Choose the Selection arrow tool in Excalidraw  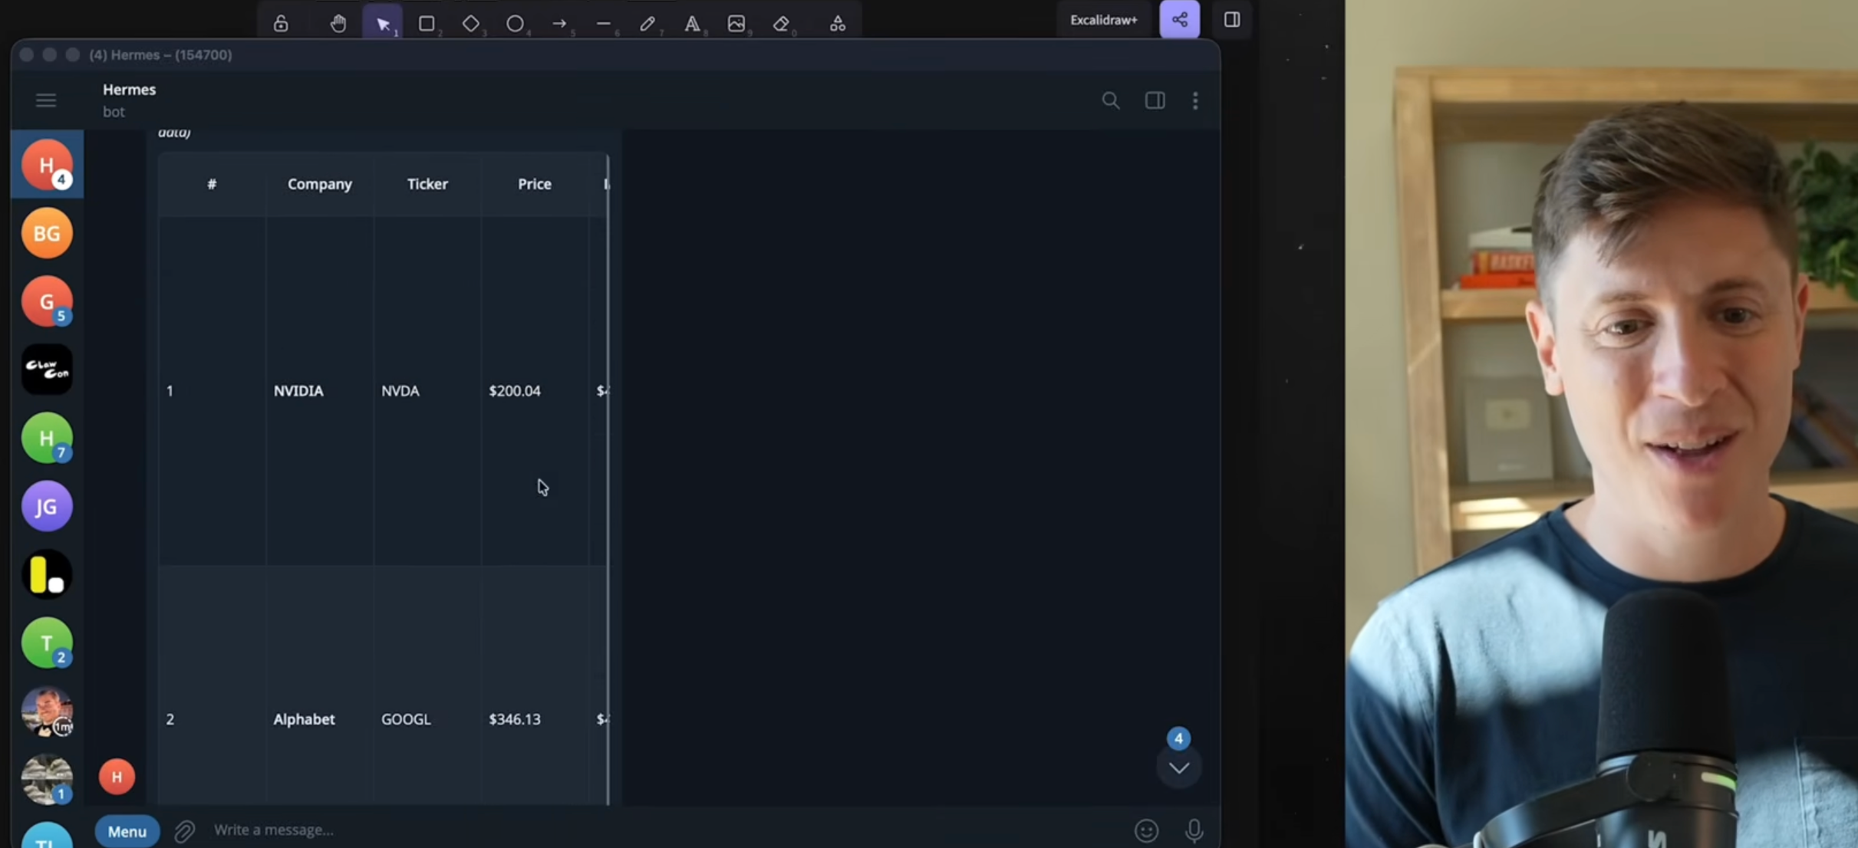point(383,23)
